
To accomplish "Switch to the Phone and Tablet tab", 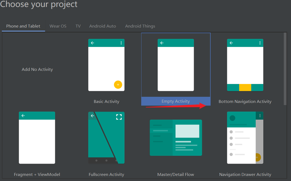I will point(23,26).
